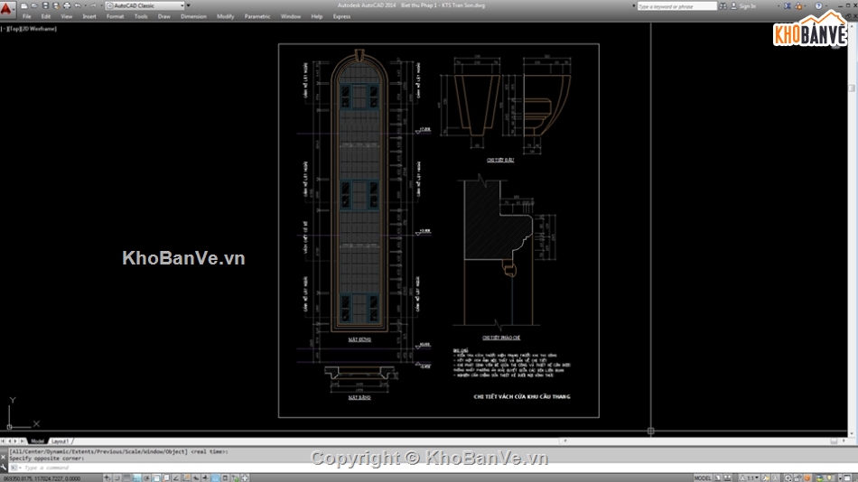Click the New drawing icon
This screenshot has width=858, height=482.
pyautogui.click(x=23, y=5)
